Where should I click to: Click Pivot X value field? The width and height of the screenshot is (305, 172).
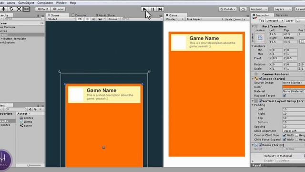[277, 58]
